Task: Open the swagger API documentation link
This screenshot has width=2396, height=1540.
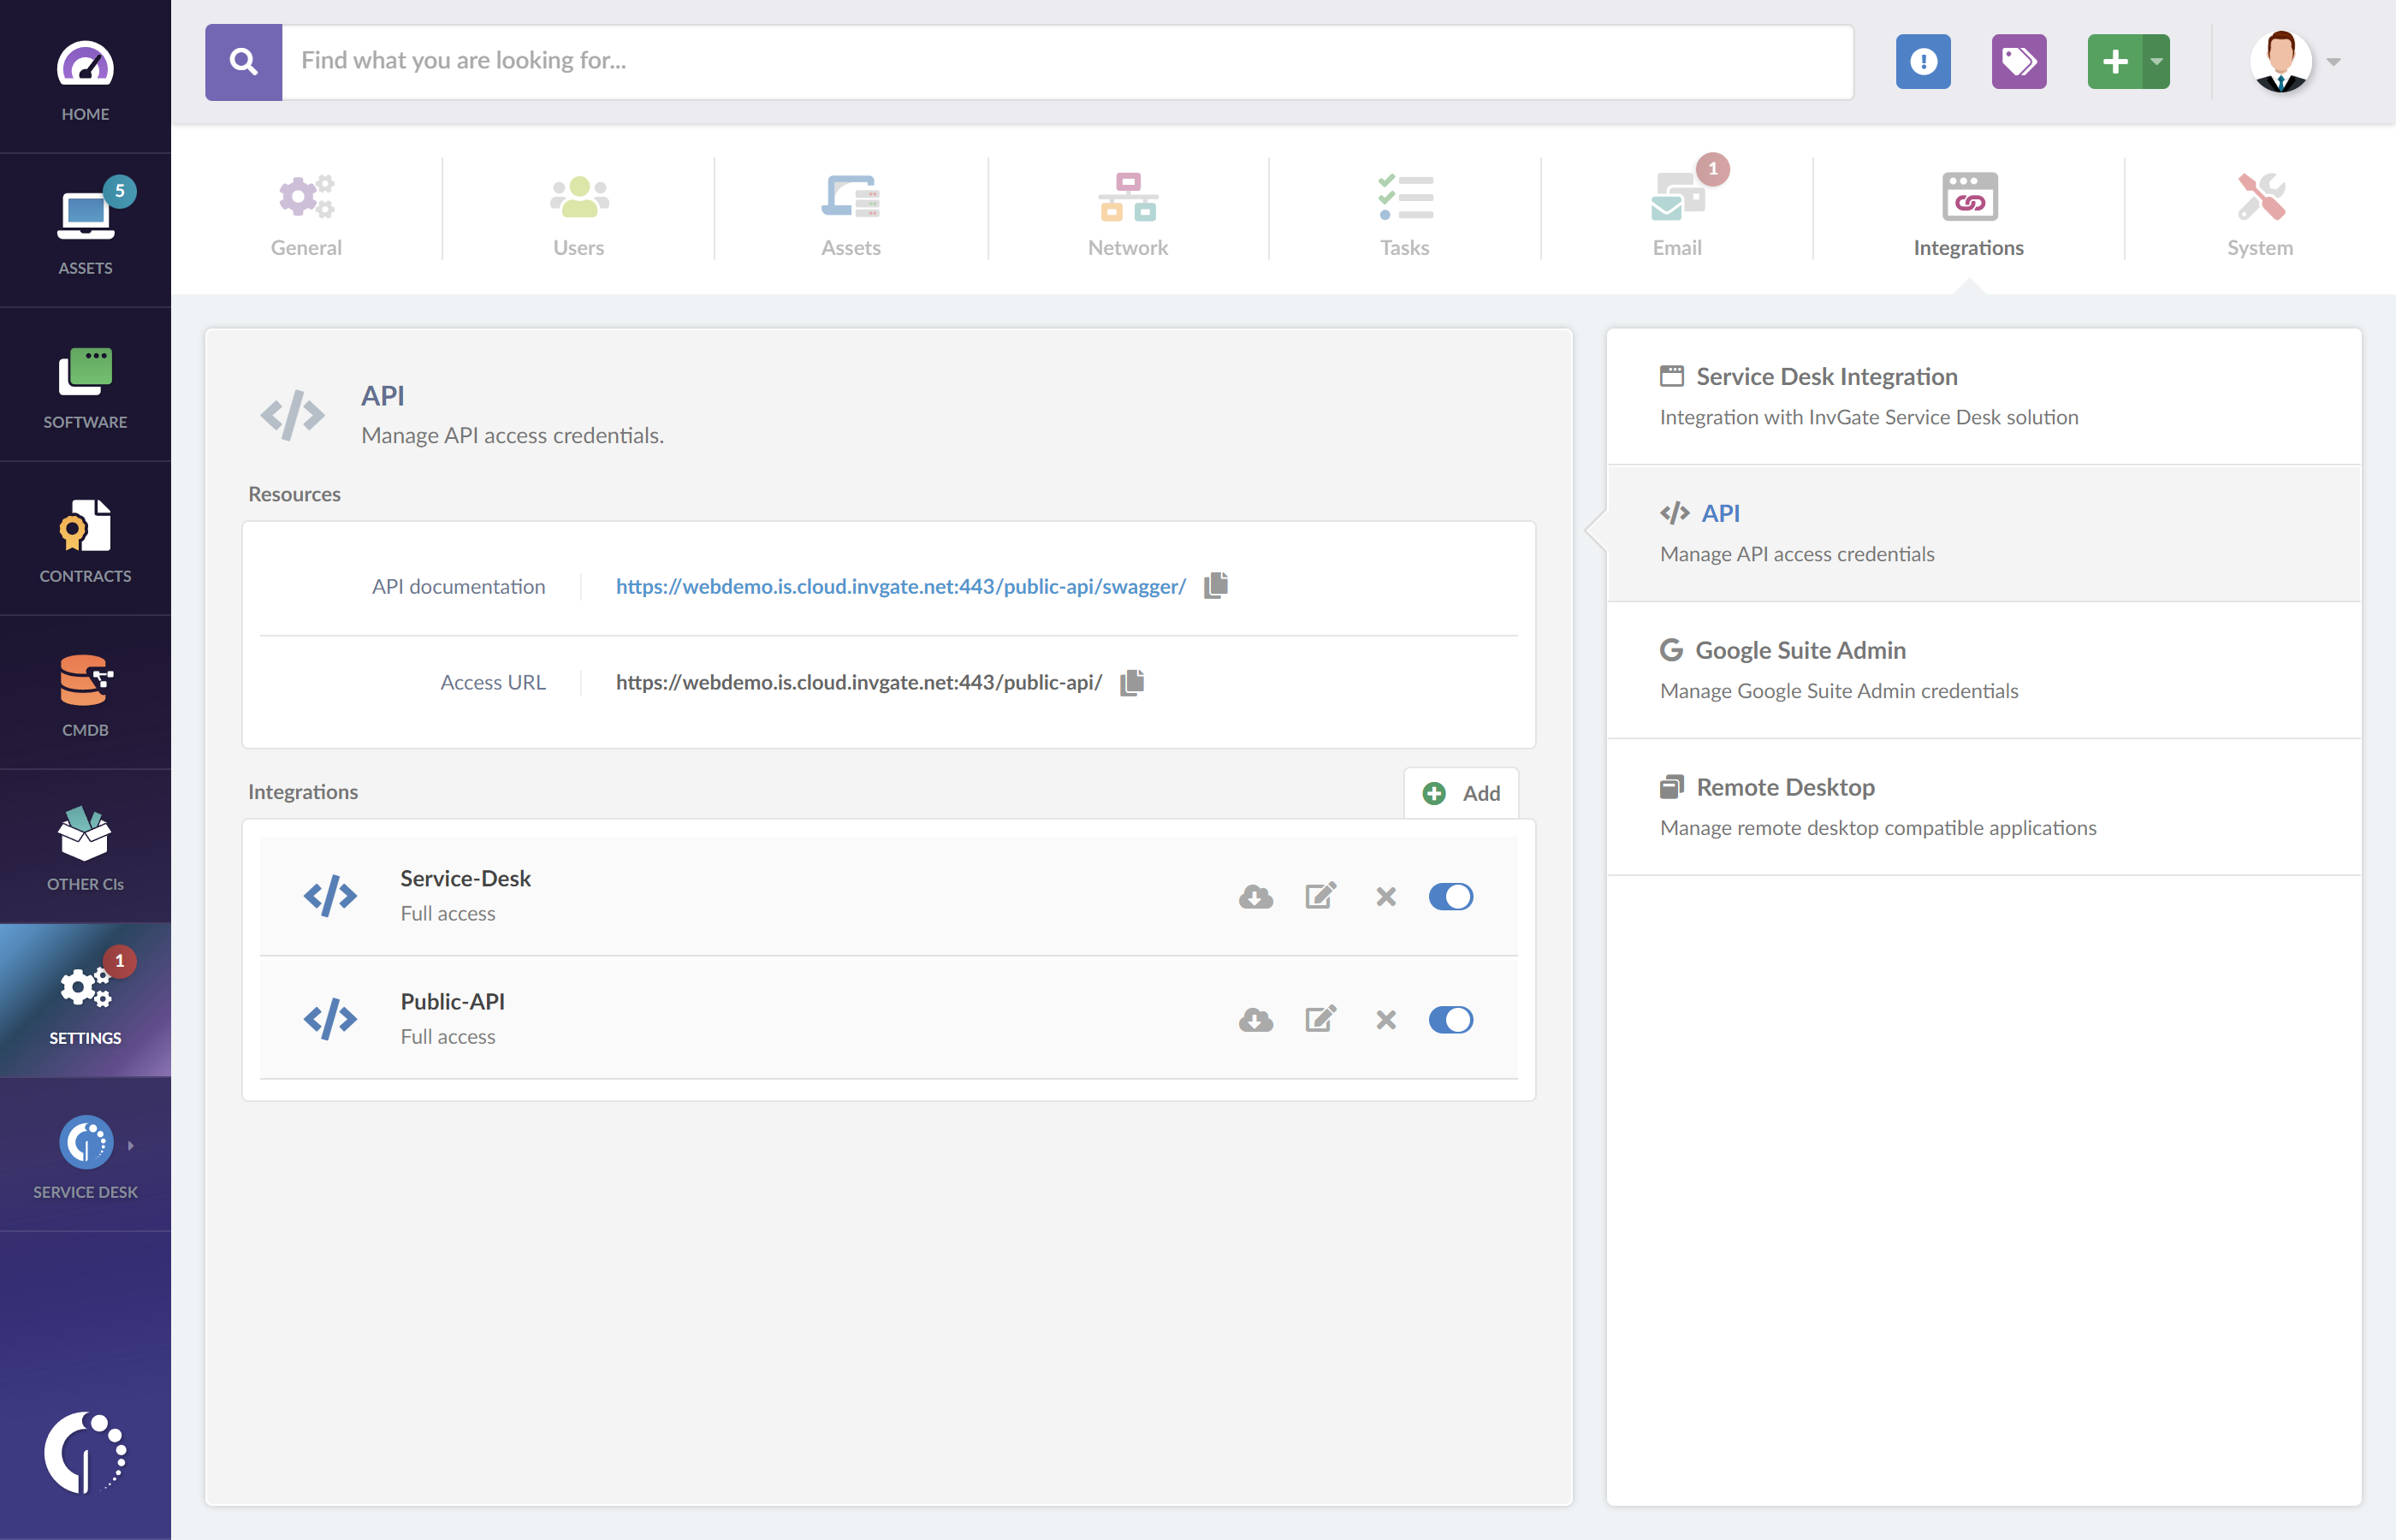Action: (899, 586)
